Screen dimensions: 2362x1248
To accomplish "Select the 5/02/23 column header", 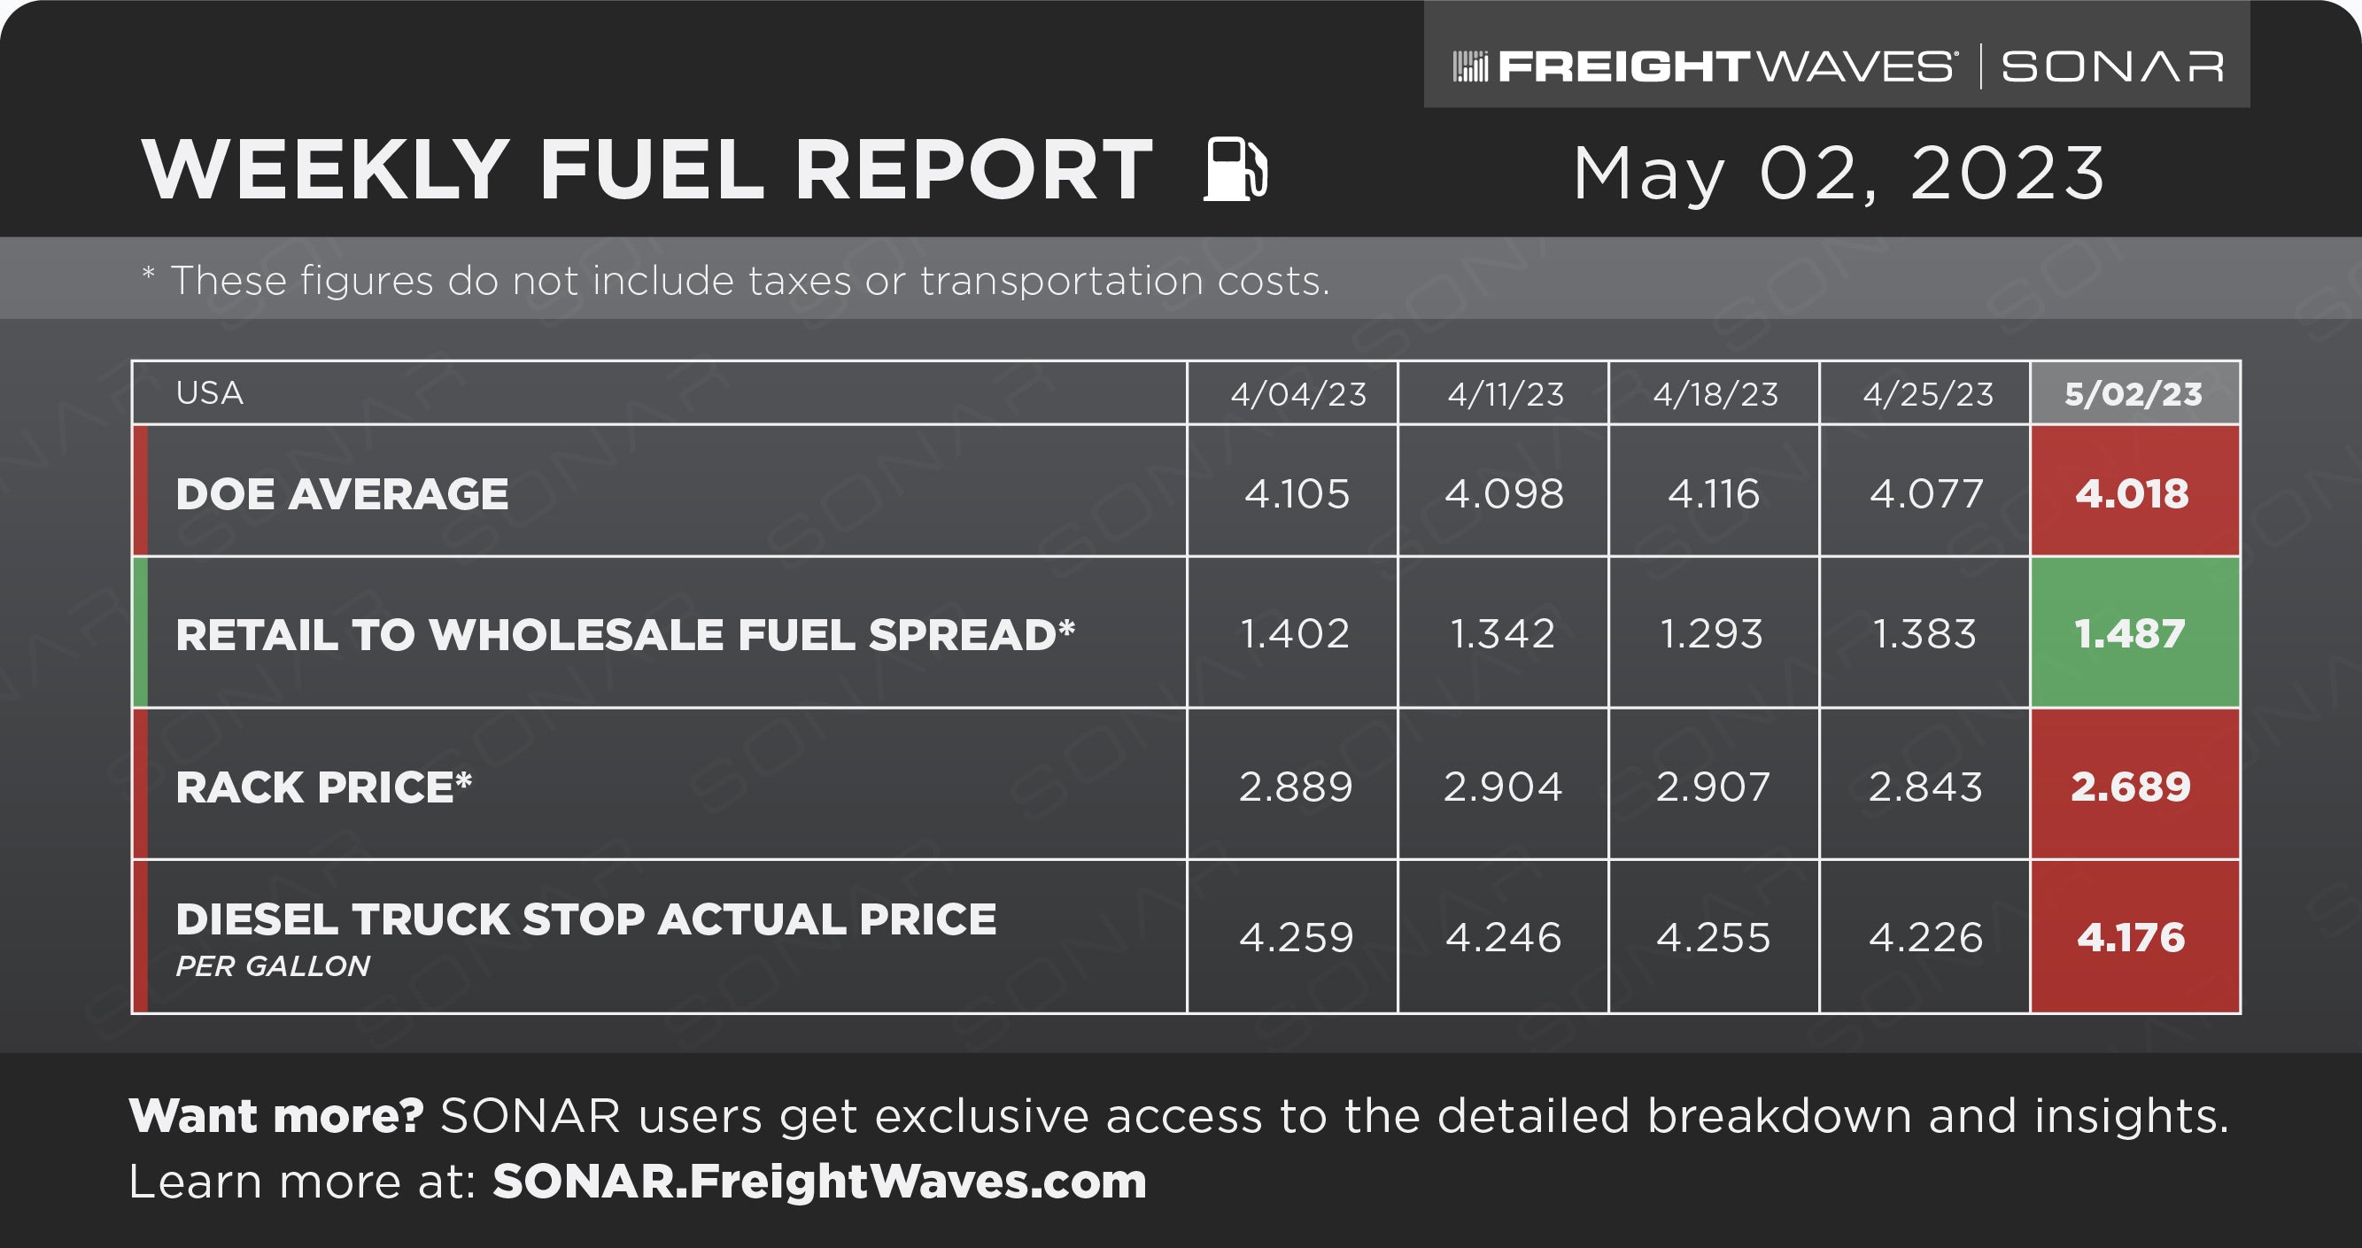I will coord(2134,394).
